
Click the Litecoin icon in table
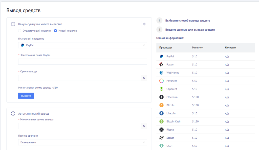point(161,113)
